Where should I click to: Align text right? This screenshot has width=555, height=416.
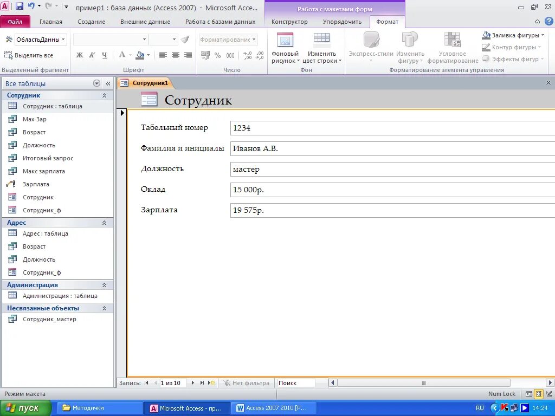188,55
